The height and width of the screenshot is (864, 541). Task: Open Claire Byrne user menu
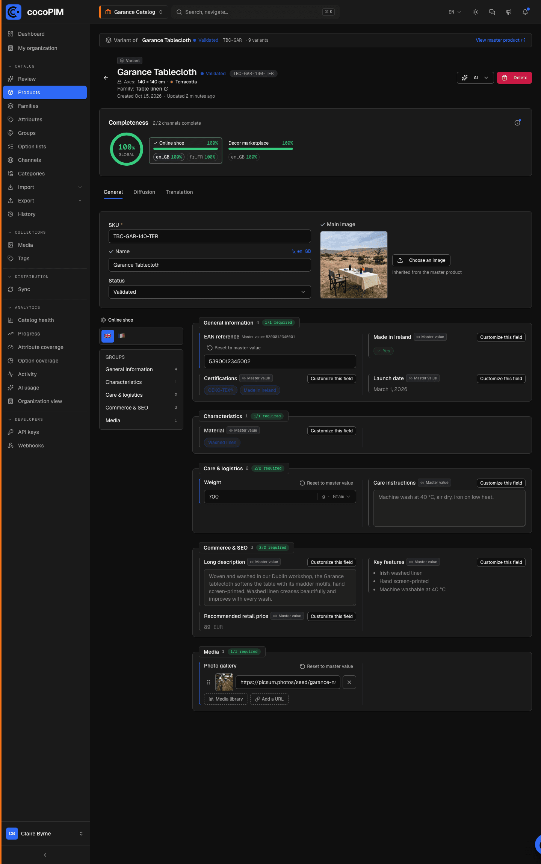pos(45,834)
